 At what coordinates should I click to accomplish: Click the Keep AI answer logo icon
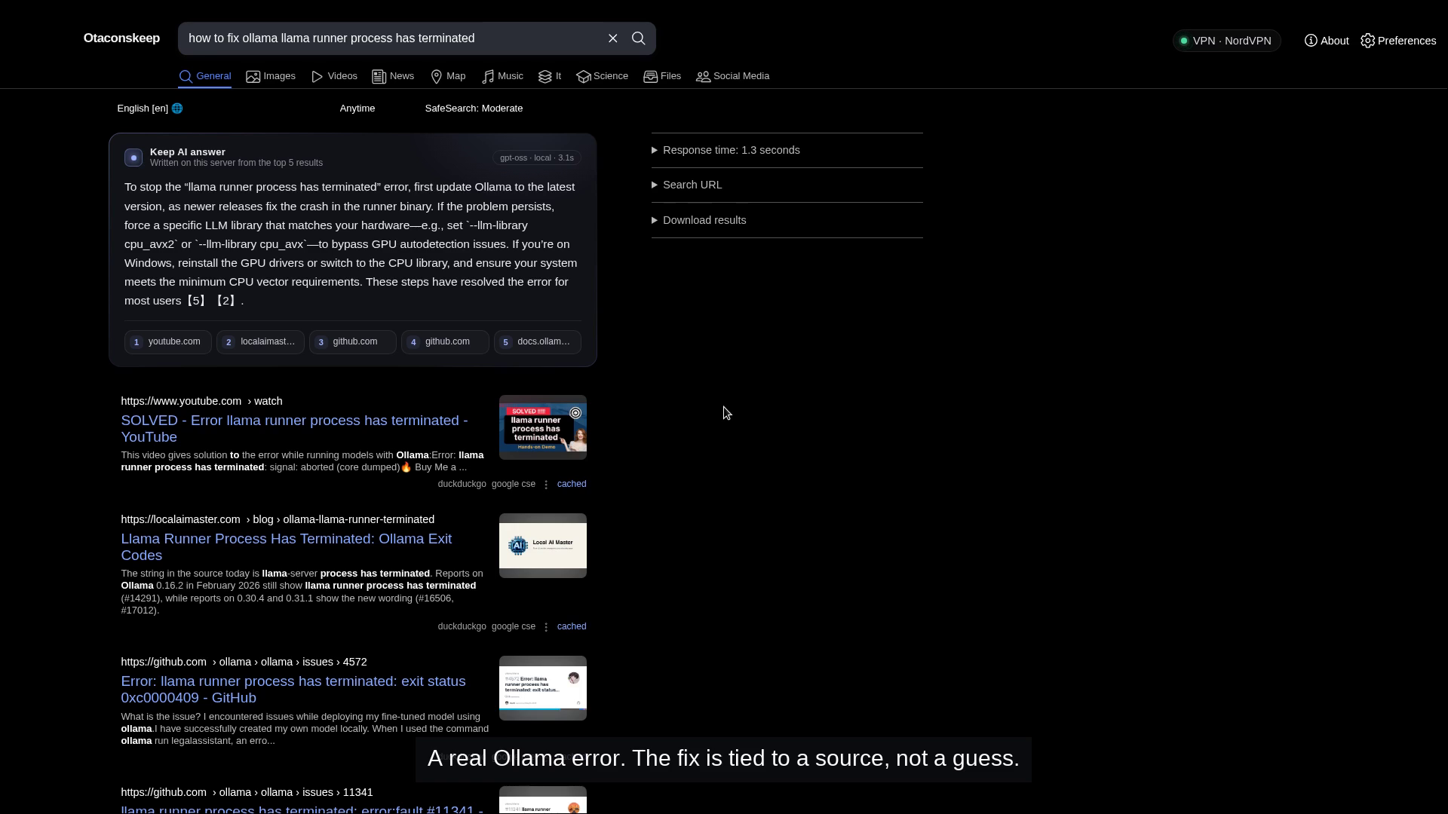(x=133, y=158)
